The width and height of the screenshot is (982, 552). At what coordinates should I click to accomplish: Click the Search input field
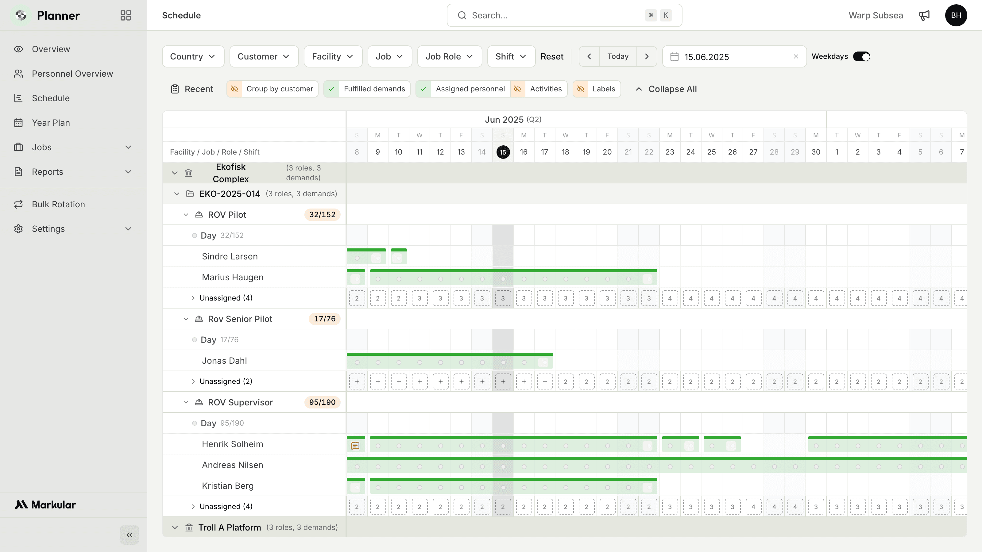tap(564, 15)
